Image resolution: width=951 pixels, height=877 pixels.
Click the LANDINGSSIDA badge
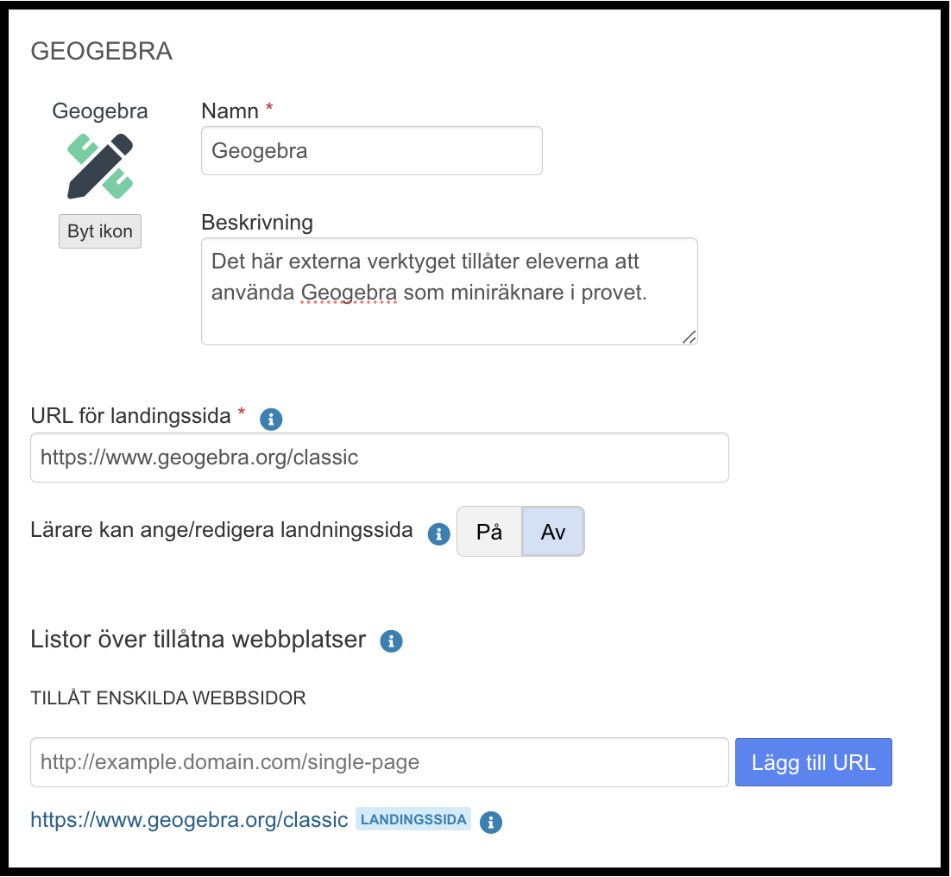(413, 819)
